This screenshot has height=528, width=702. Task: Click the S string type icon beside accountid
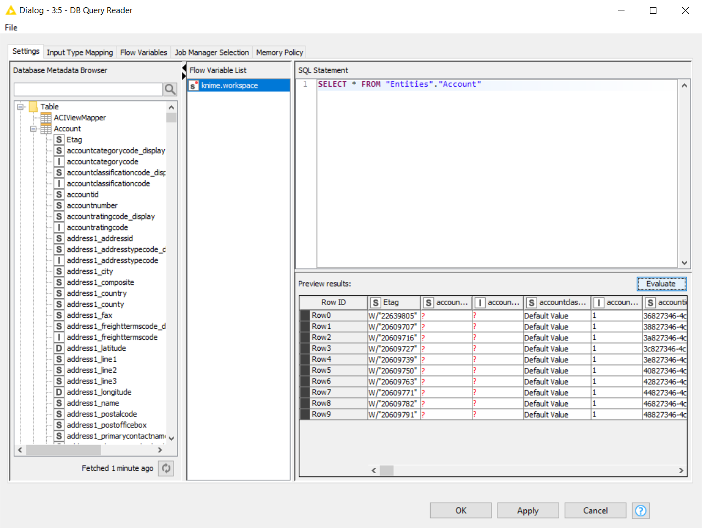[59, 194]
